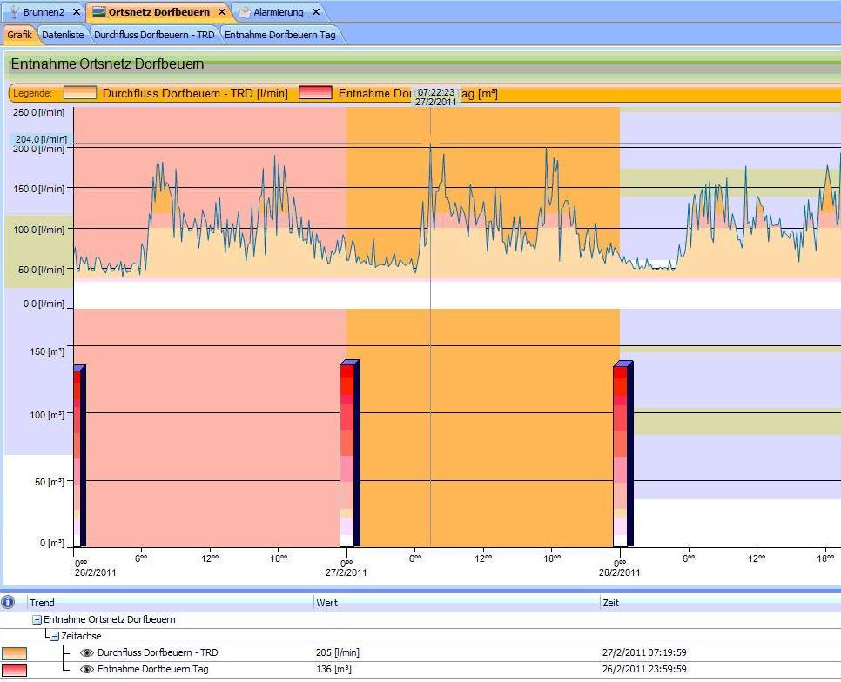Screen dimensions: 841x682
Task: Hide the Entnahme Dorfbeuern Tag trend
Action: click(86, 670)
